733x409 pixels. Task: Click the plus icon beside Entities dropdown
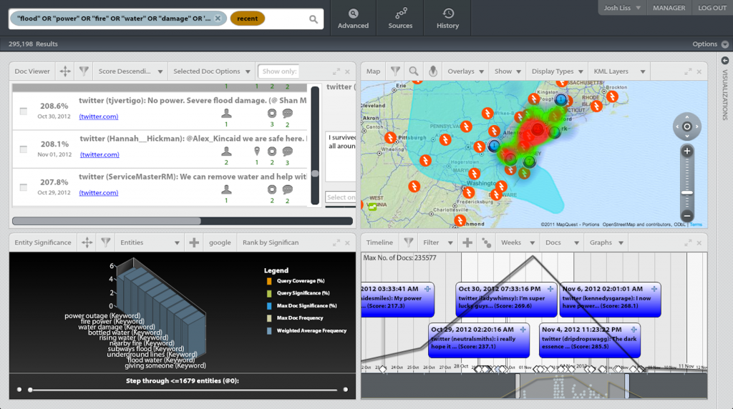tap(194, 242)
